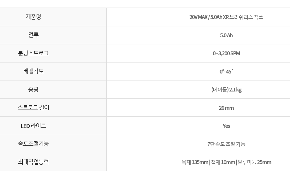Viewport: 290px width, 176px height.
Task: Click the LED 라이트 row label
Action: tap(33, 126)
